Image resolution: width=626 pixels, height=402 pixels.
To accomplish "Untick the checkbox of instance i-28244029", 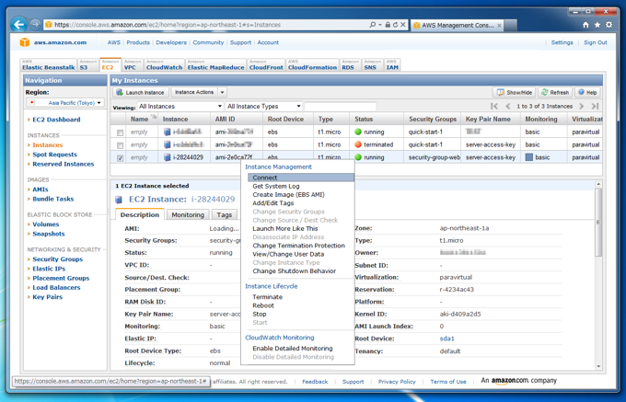I will (120, 158).
